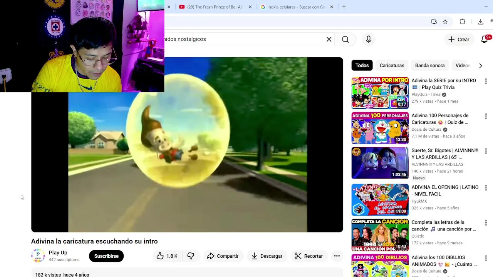Click the video player area

(187, 145)
